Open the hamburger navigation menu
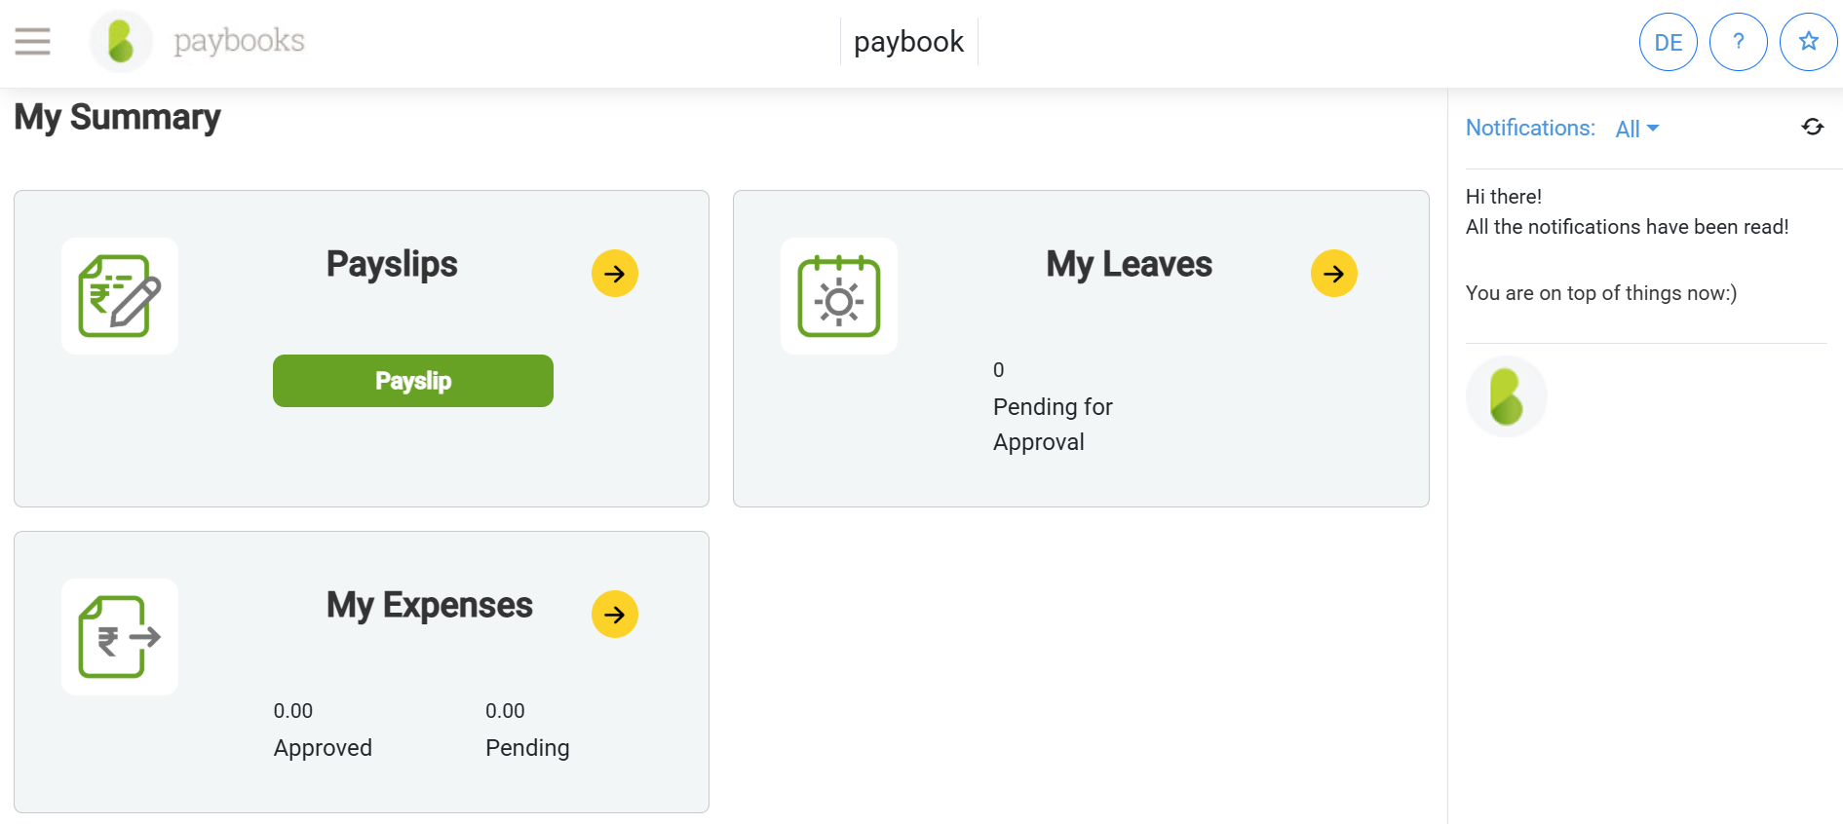Viewport: 1843px width, 824px height. click(30, 41)
